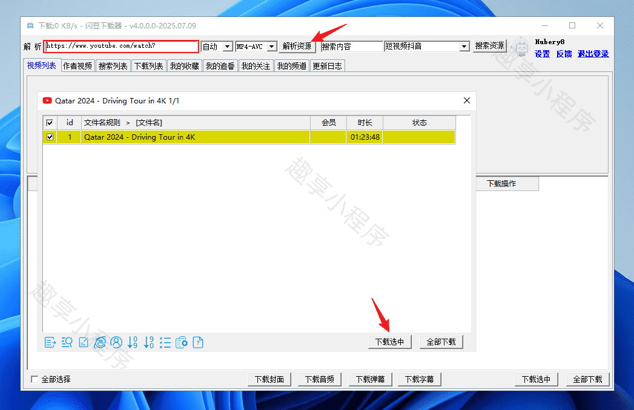This screenshot has height=410, width=634.
Task: Uncheck the Qatar 2024 row checkbox
Action: click(50, 137)
